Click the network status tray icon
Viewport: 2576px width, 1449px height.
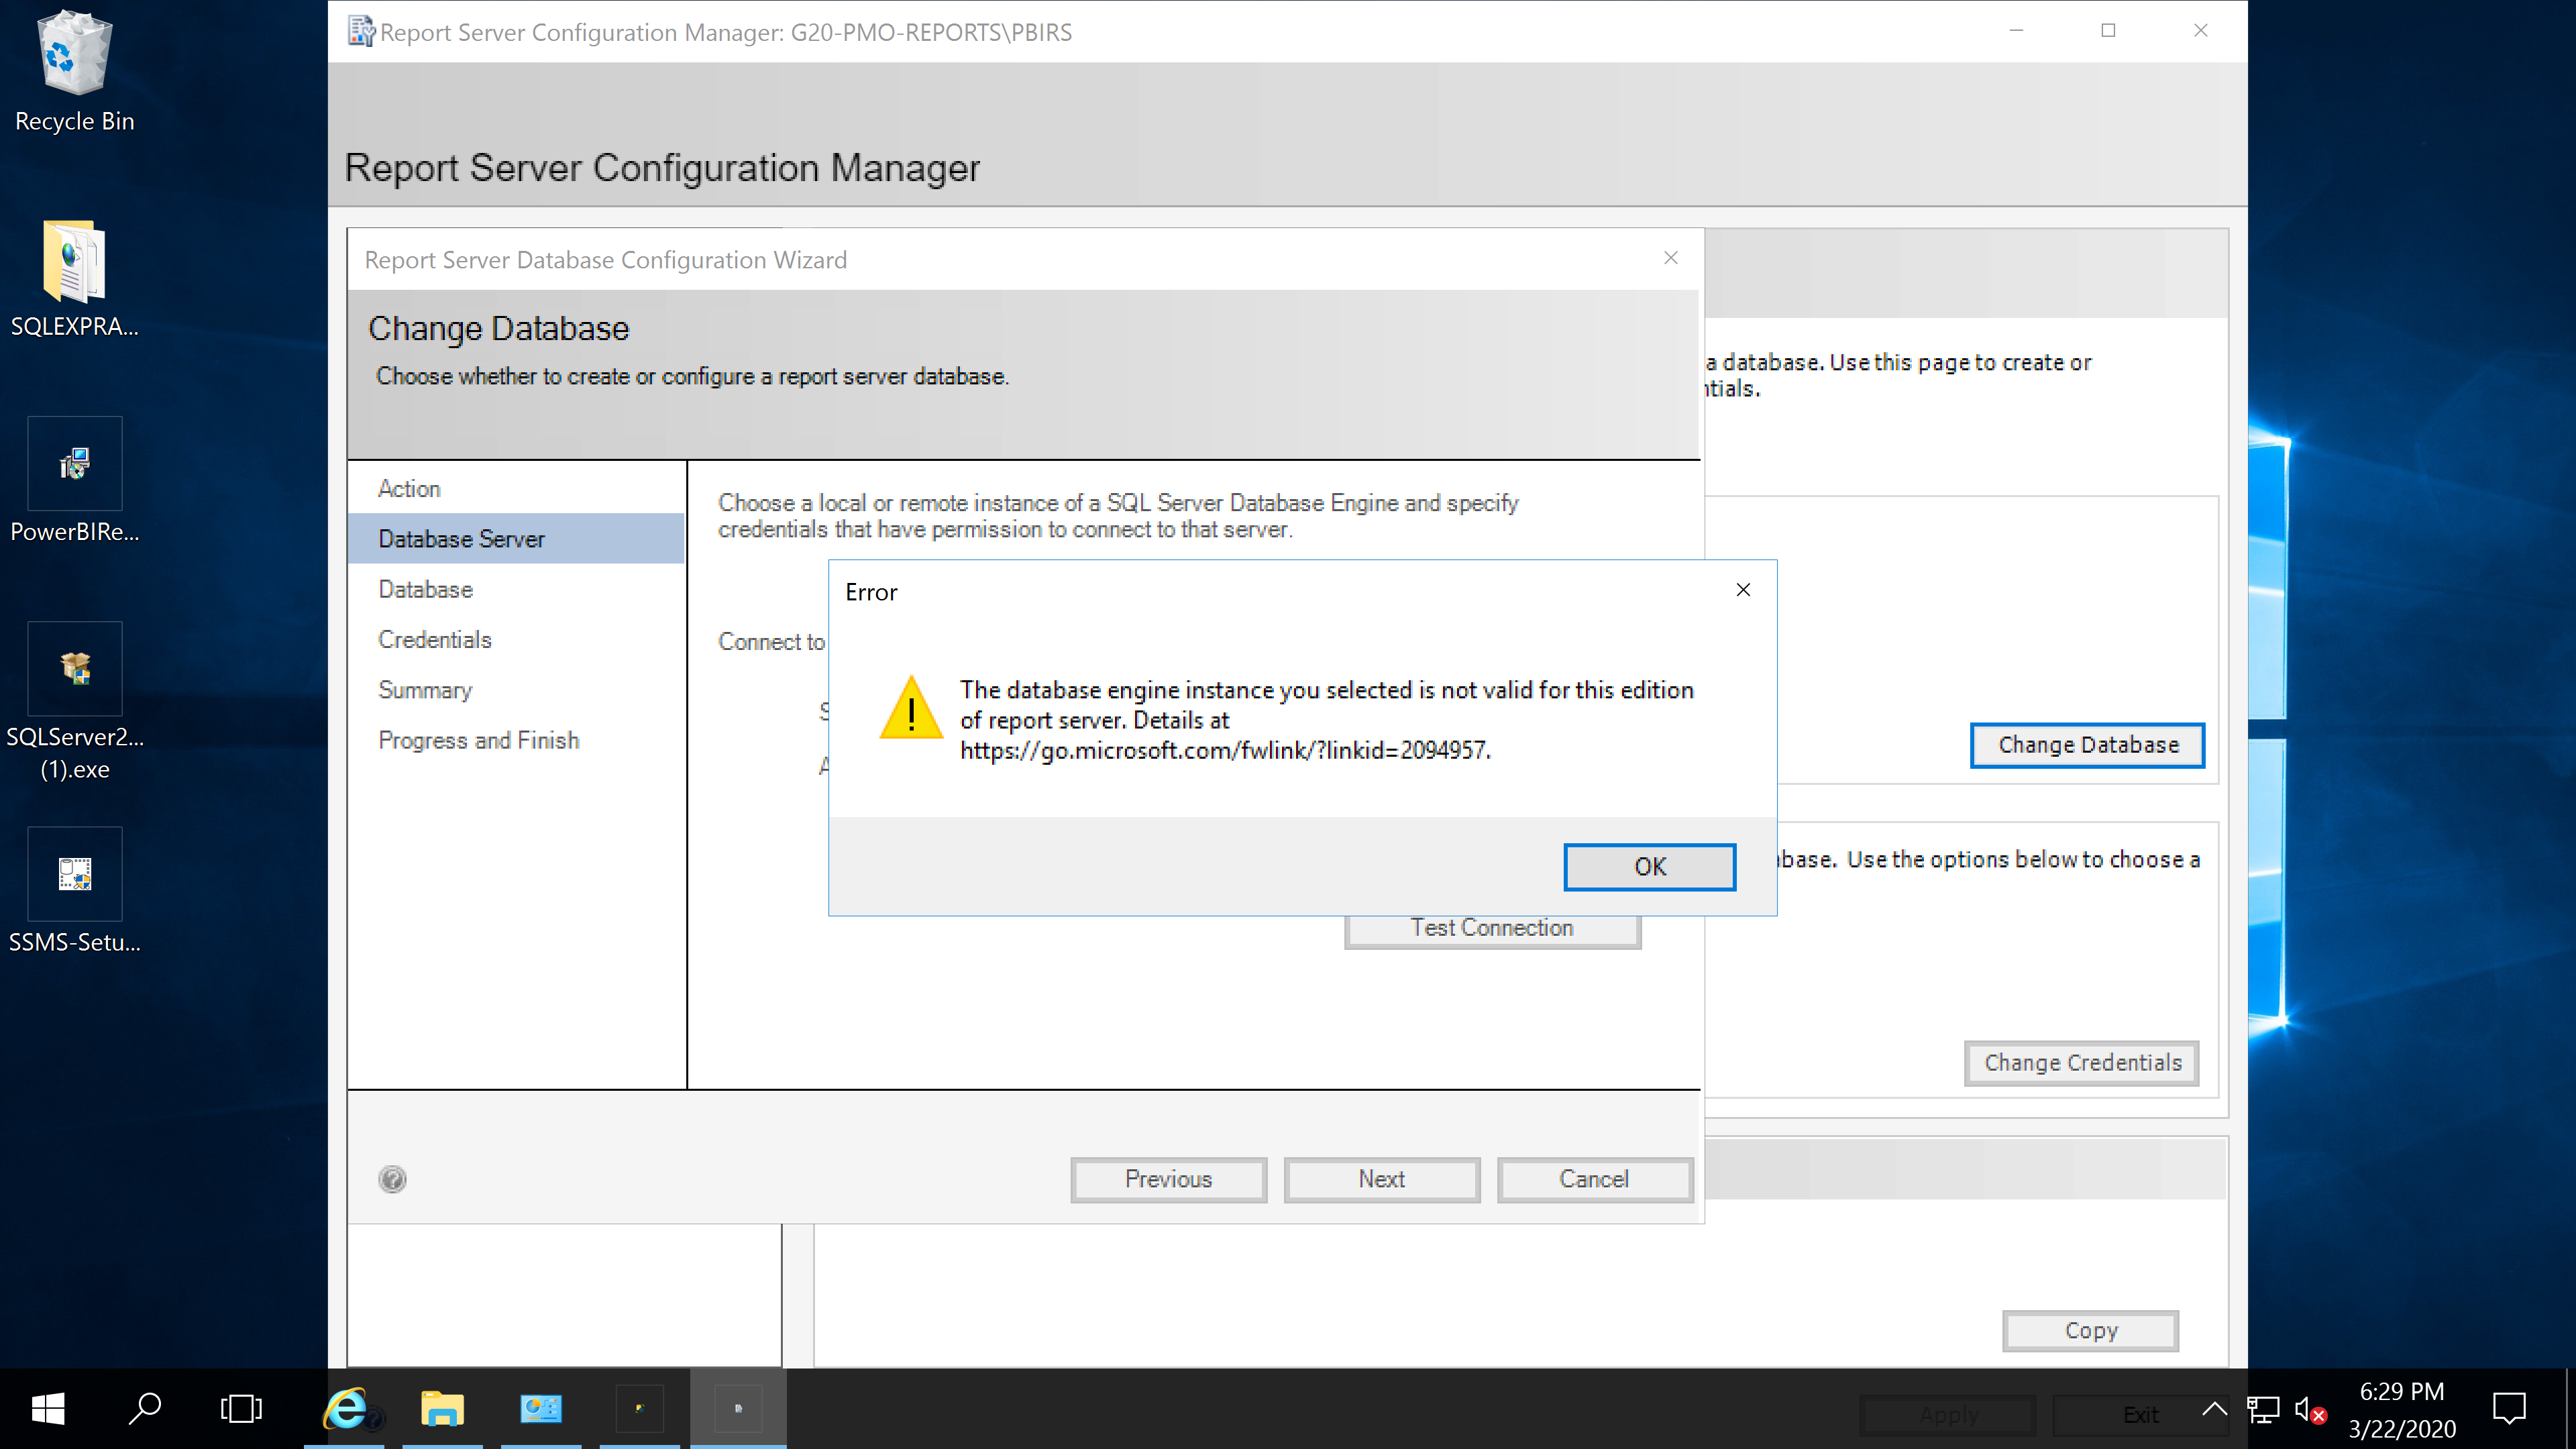click(x=2263, y=1410)
